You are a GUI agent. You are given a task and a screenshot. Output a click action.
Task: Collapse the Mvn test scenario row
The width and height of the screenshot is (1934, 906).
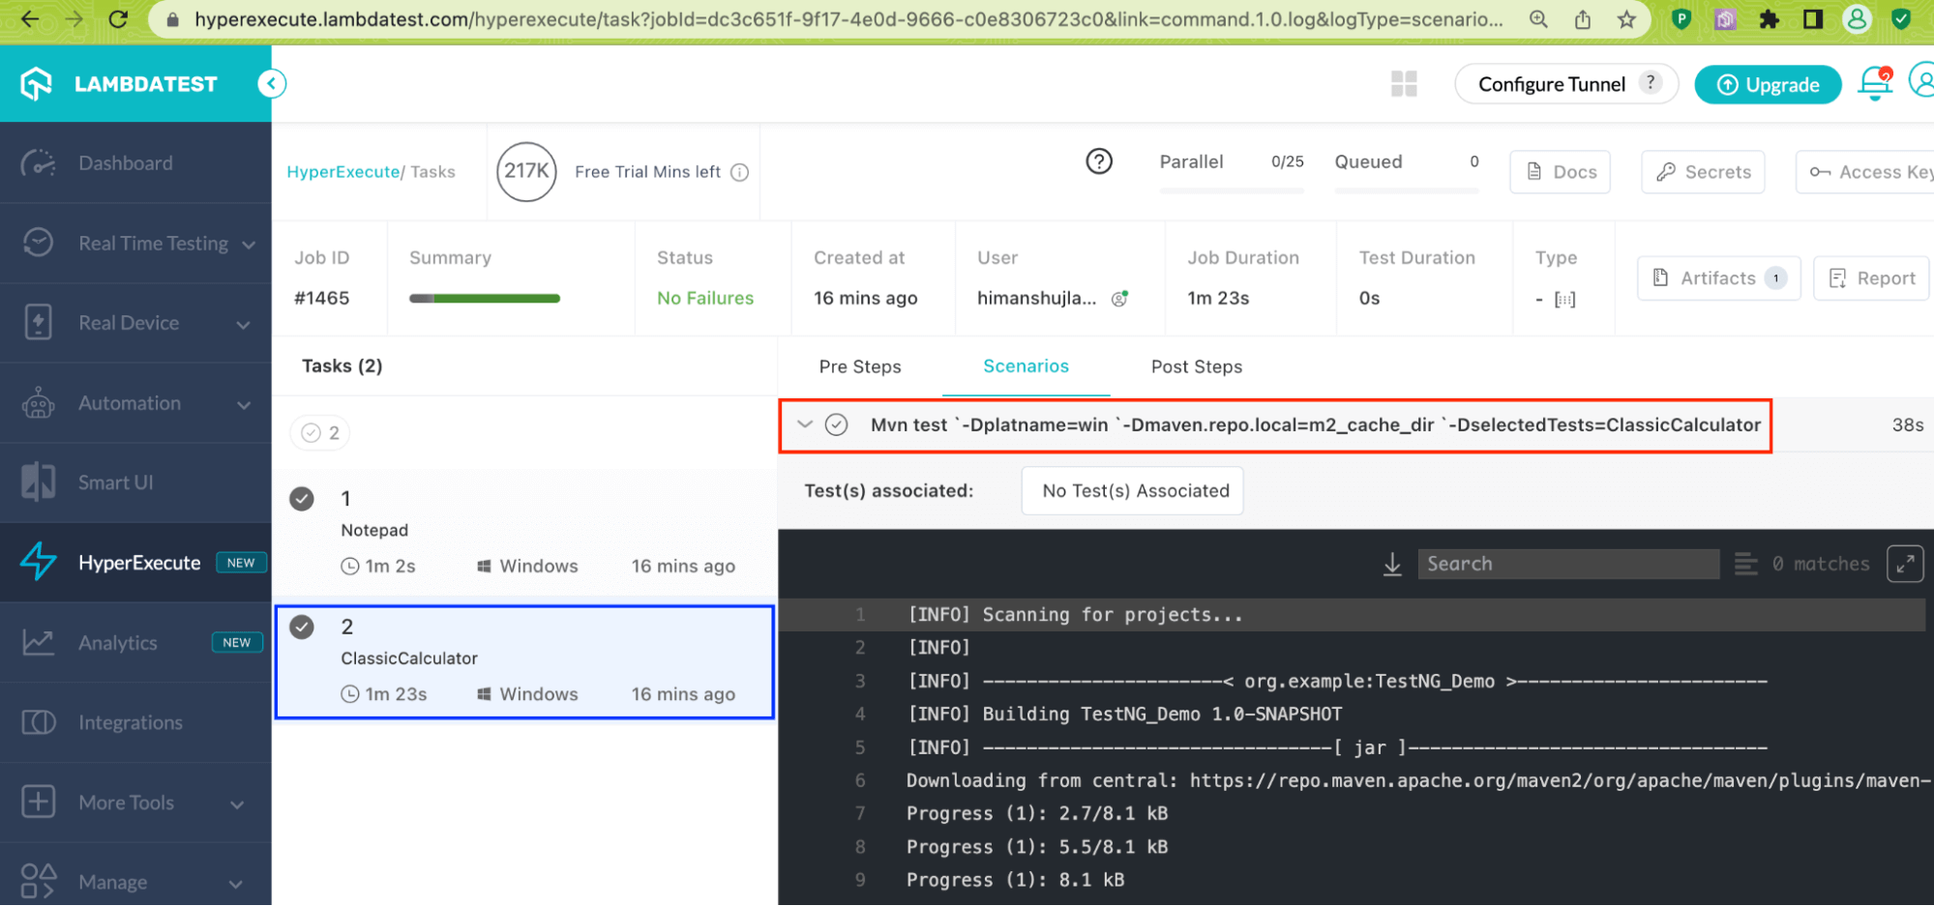pos(804,424)
